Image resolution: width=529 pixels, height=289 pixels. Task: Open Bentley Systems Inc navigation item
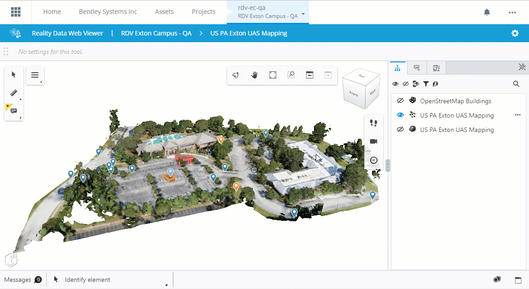tap(108, 12)
